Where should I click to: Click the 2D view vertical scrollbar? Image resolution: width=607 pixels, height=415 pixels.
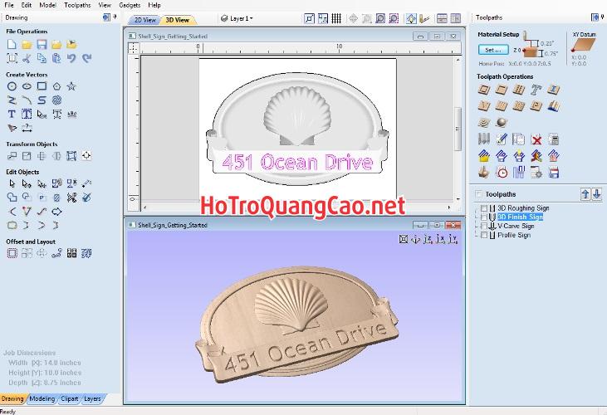coord(456,124)
